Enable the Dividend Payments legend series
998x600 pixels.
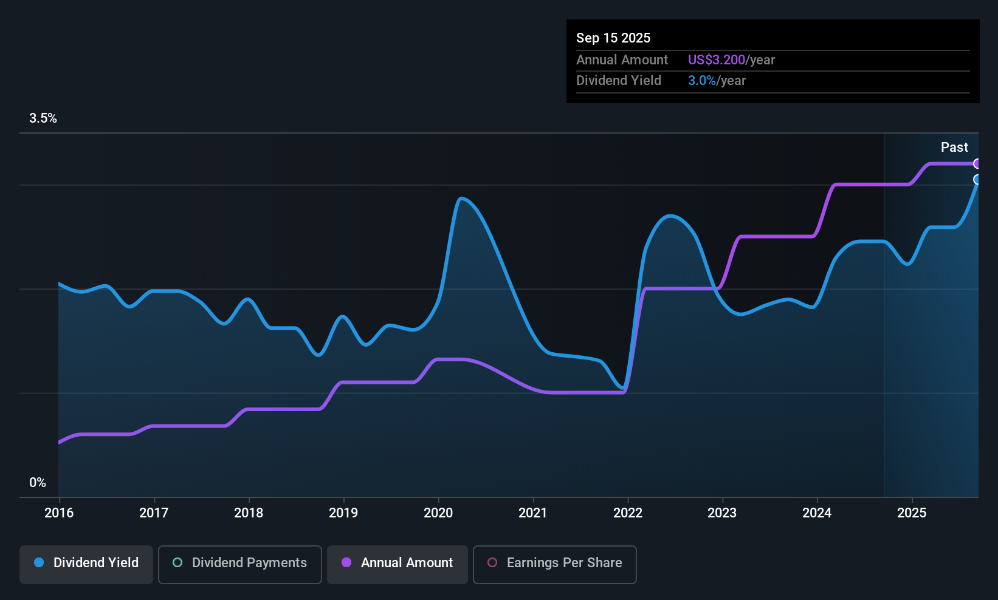(240, 563)
